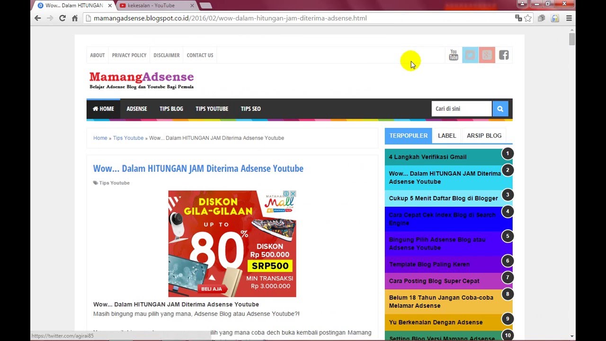The image size is (606, 341).
Task: Select the LABEL sidebar tab
Action: 447,135
